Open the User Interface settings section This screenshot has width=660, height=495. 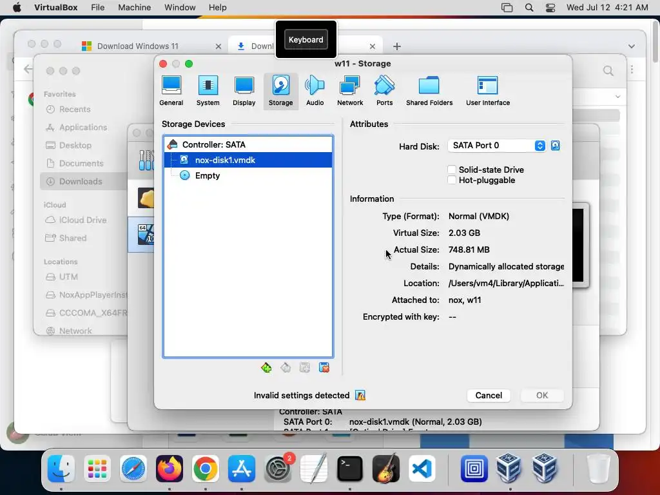[x=488, y=91]
